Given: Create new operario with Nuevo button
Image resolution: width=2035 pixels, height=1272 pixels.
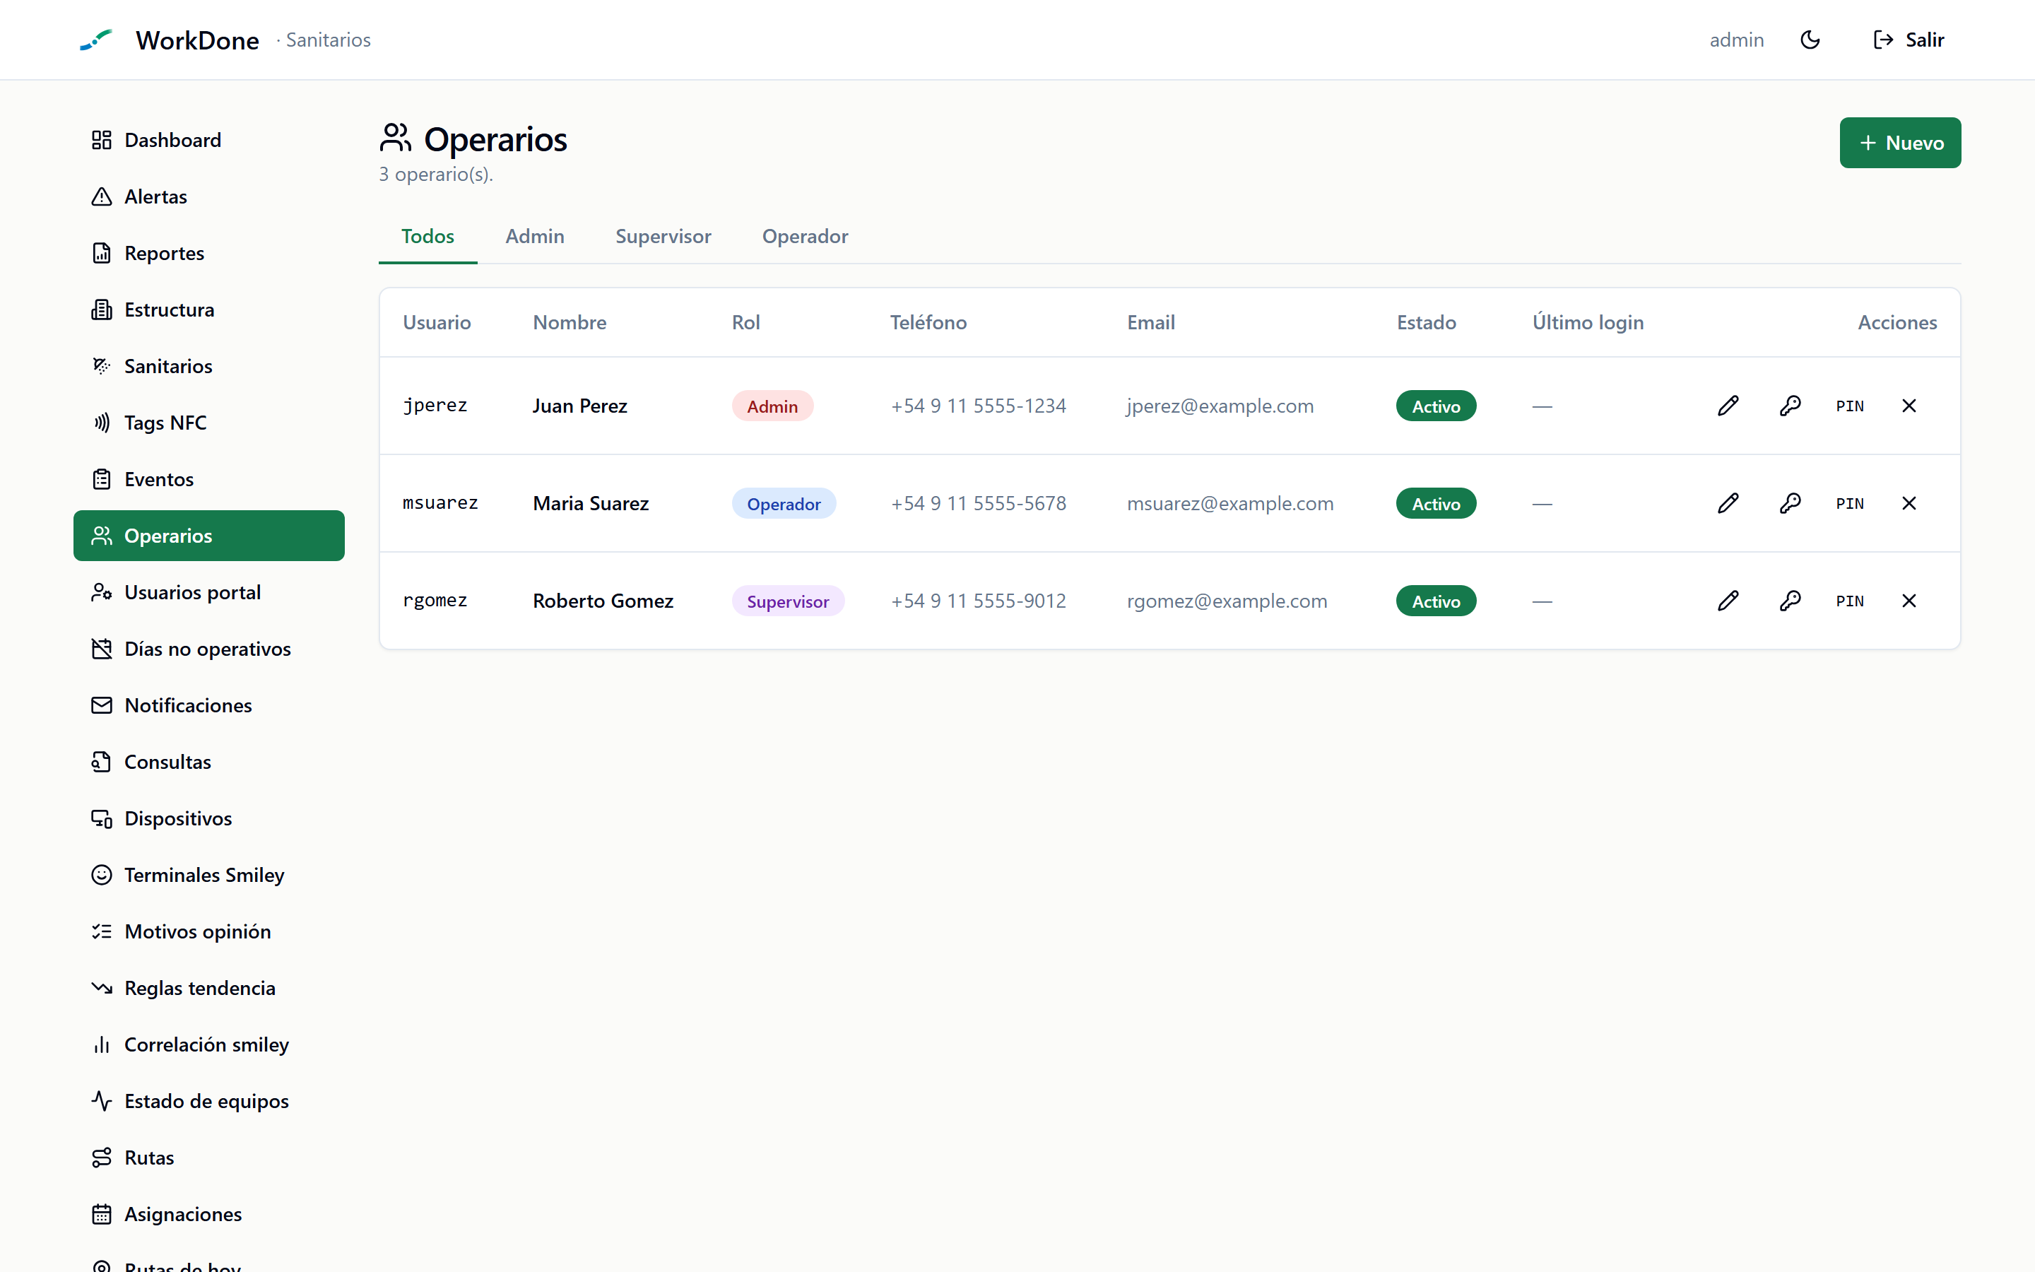Looking at the screenshot, I should (x=1899, y=142).
